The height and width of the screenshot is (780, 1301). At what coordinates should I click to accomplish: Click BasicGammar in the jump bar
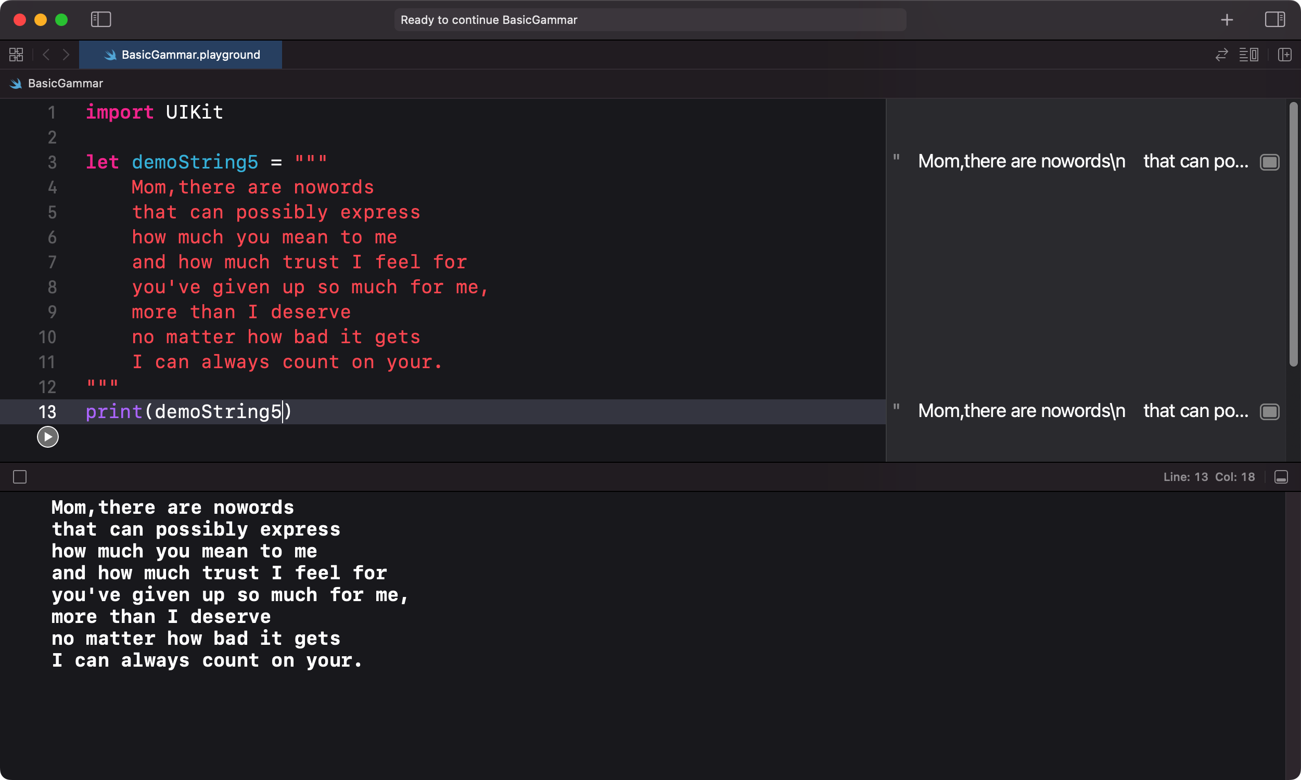click(65, 84)
